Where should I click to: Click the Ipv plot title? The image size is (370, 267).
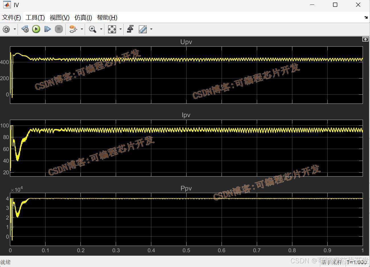[186, 115]
